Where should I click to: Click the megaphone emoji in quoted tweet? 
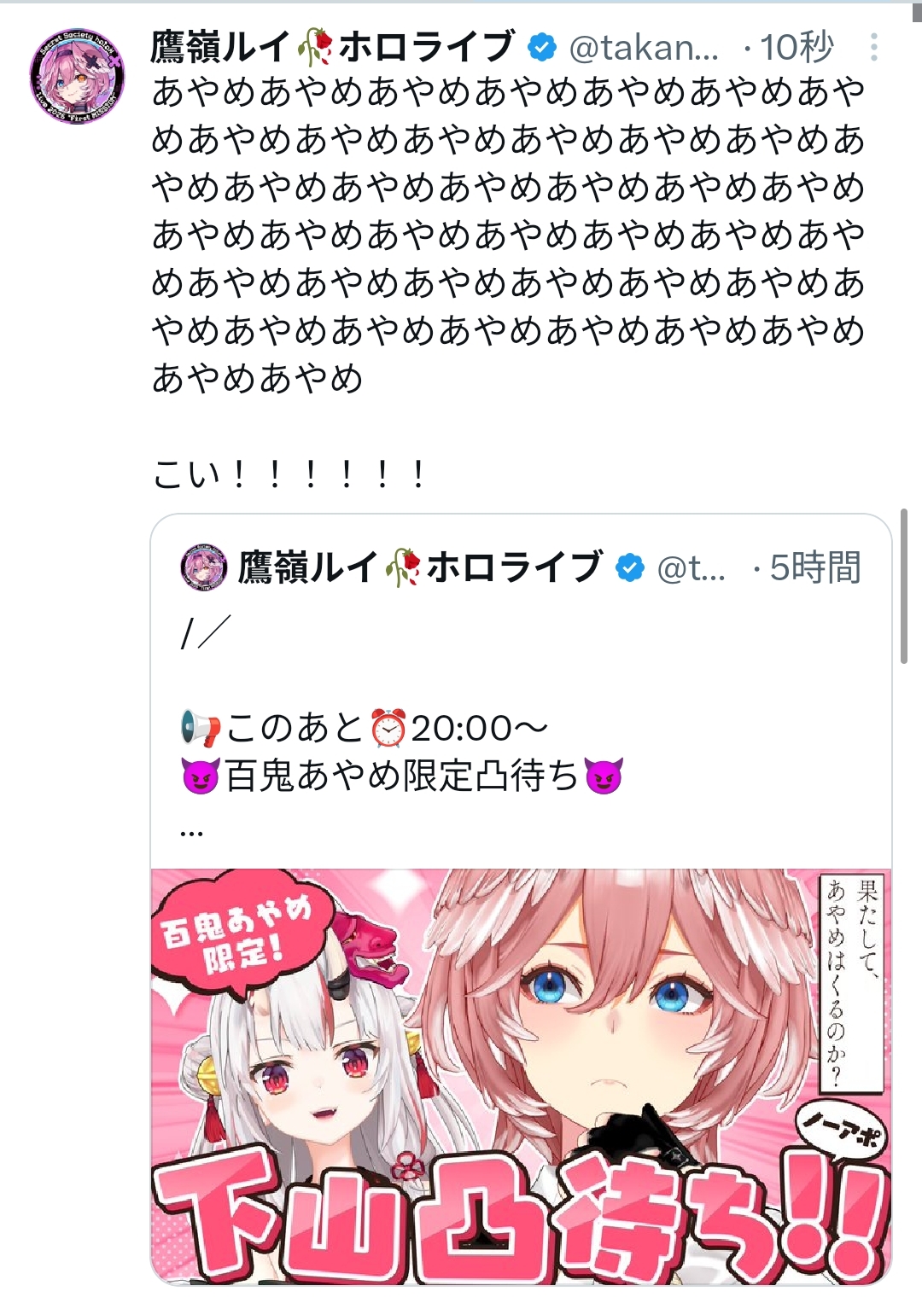tap(201, 729)
